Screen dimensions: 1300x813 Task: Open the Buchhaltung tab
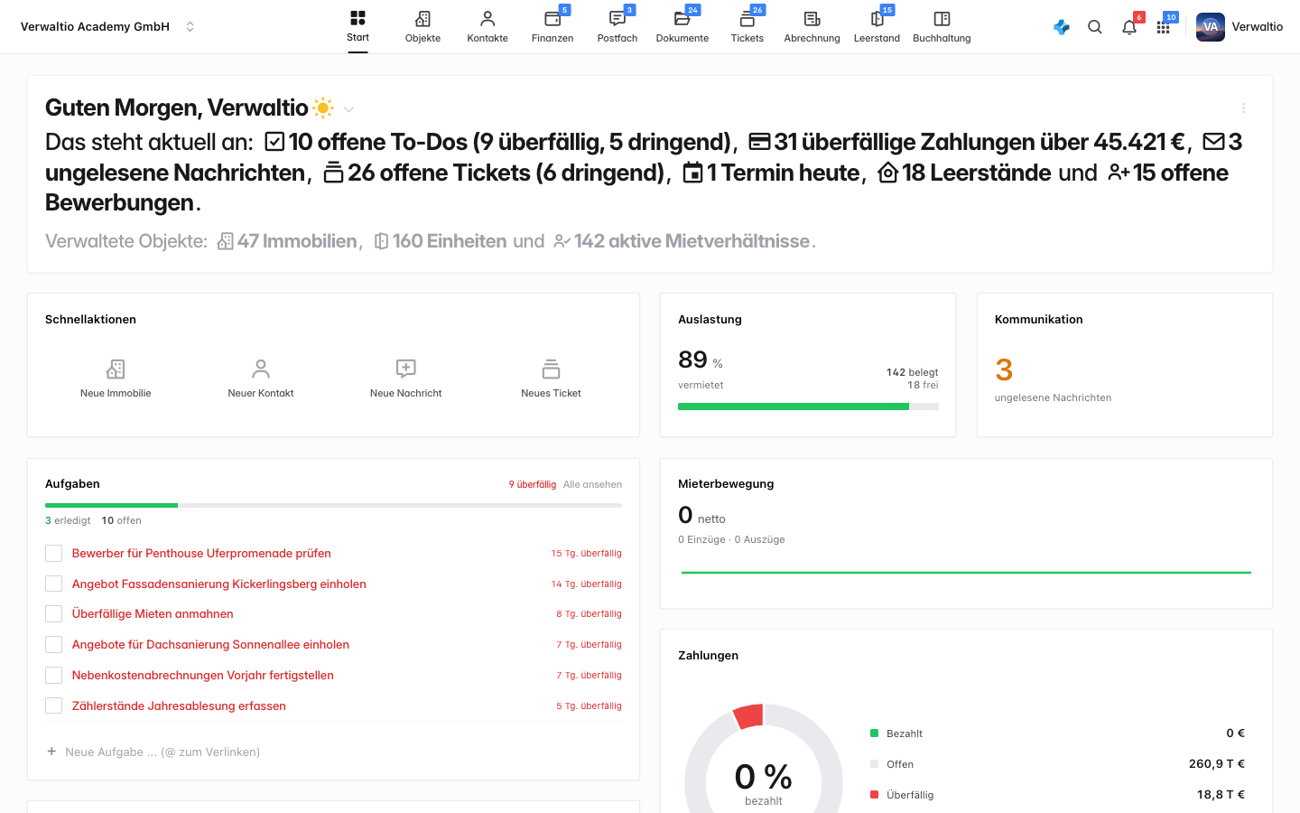click(942, 27)
